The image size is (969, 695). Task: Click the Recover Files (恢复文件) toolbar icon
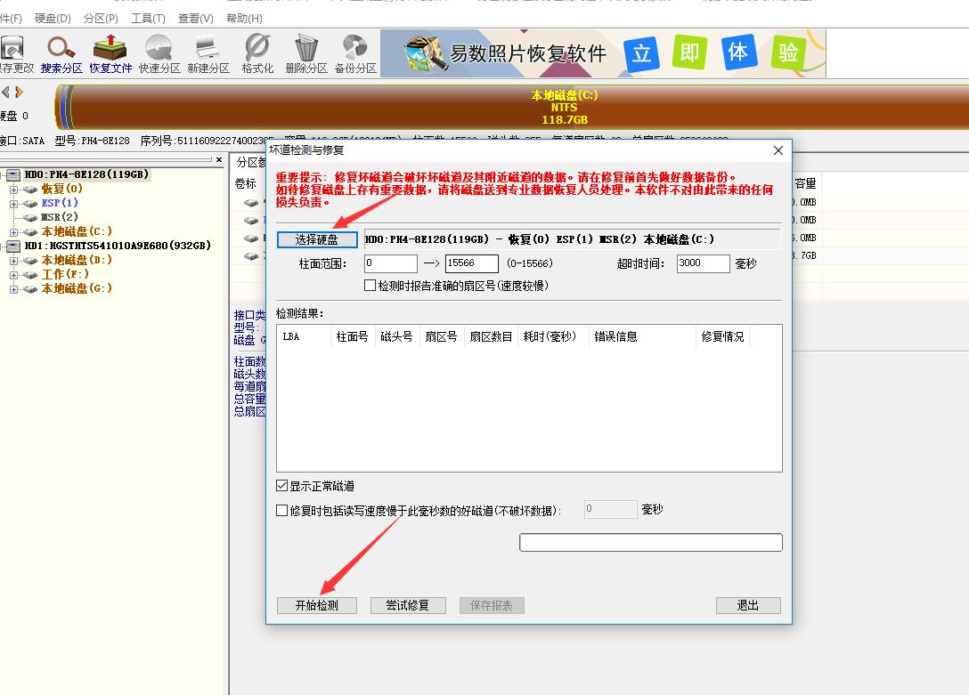(x=110, y=53)
